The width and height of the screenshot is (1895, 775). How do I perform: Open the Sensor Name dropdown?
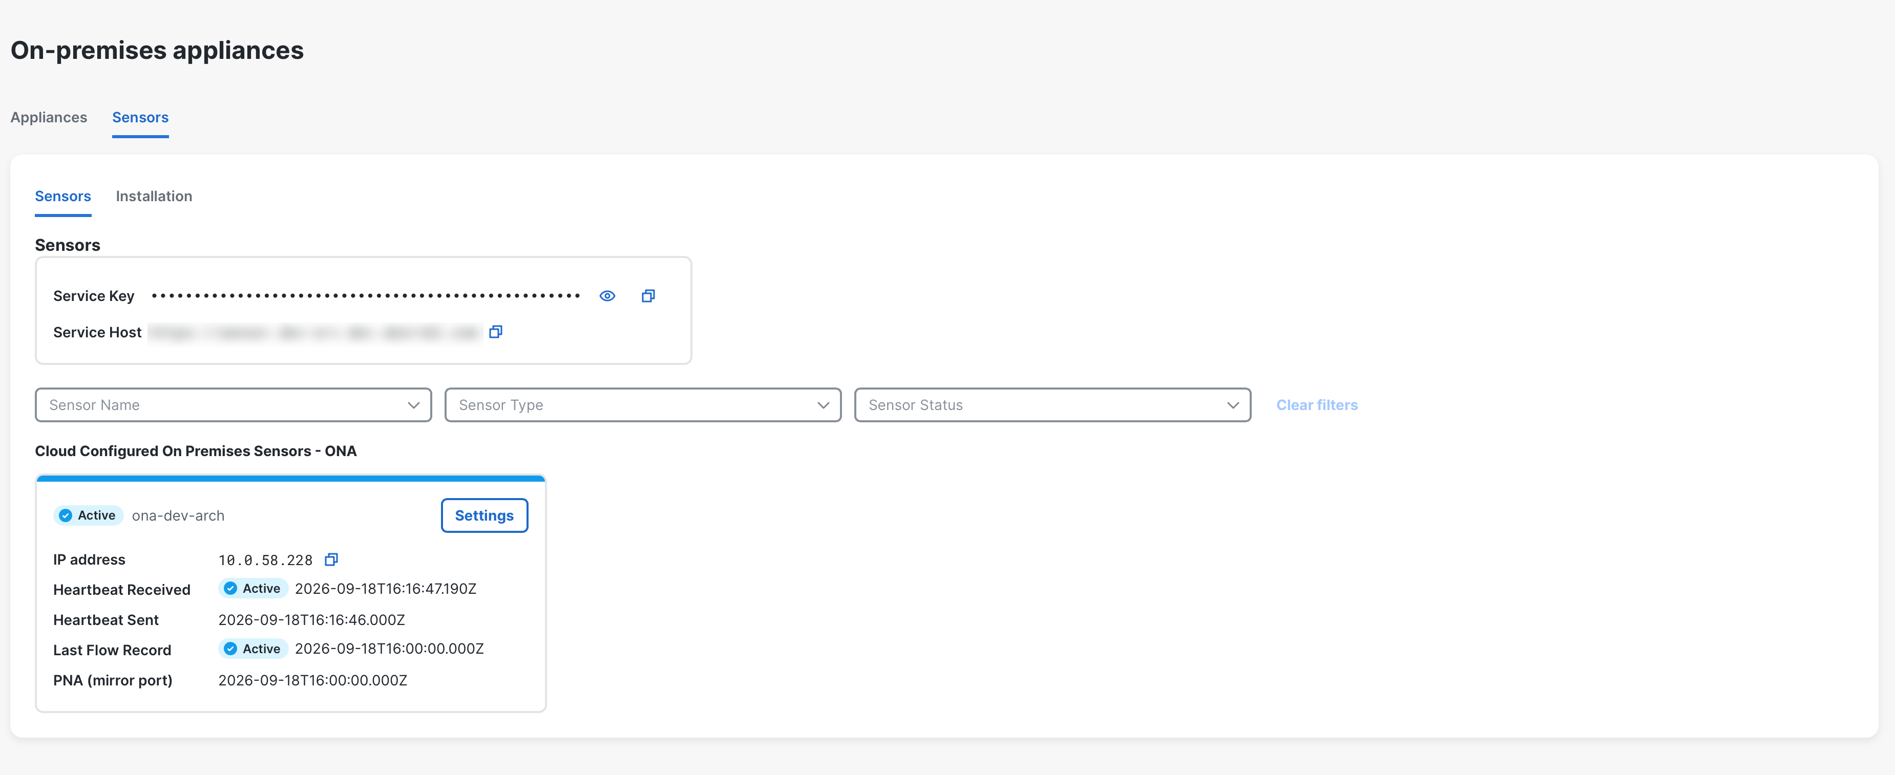[233, 405]
